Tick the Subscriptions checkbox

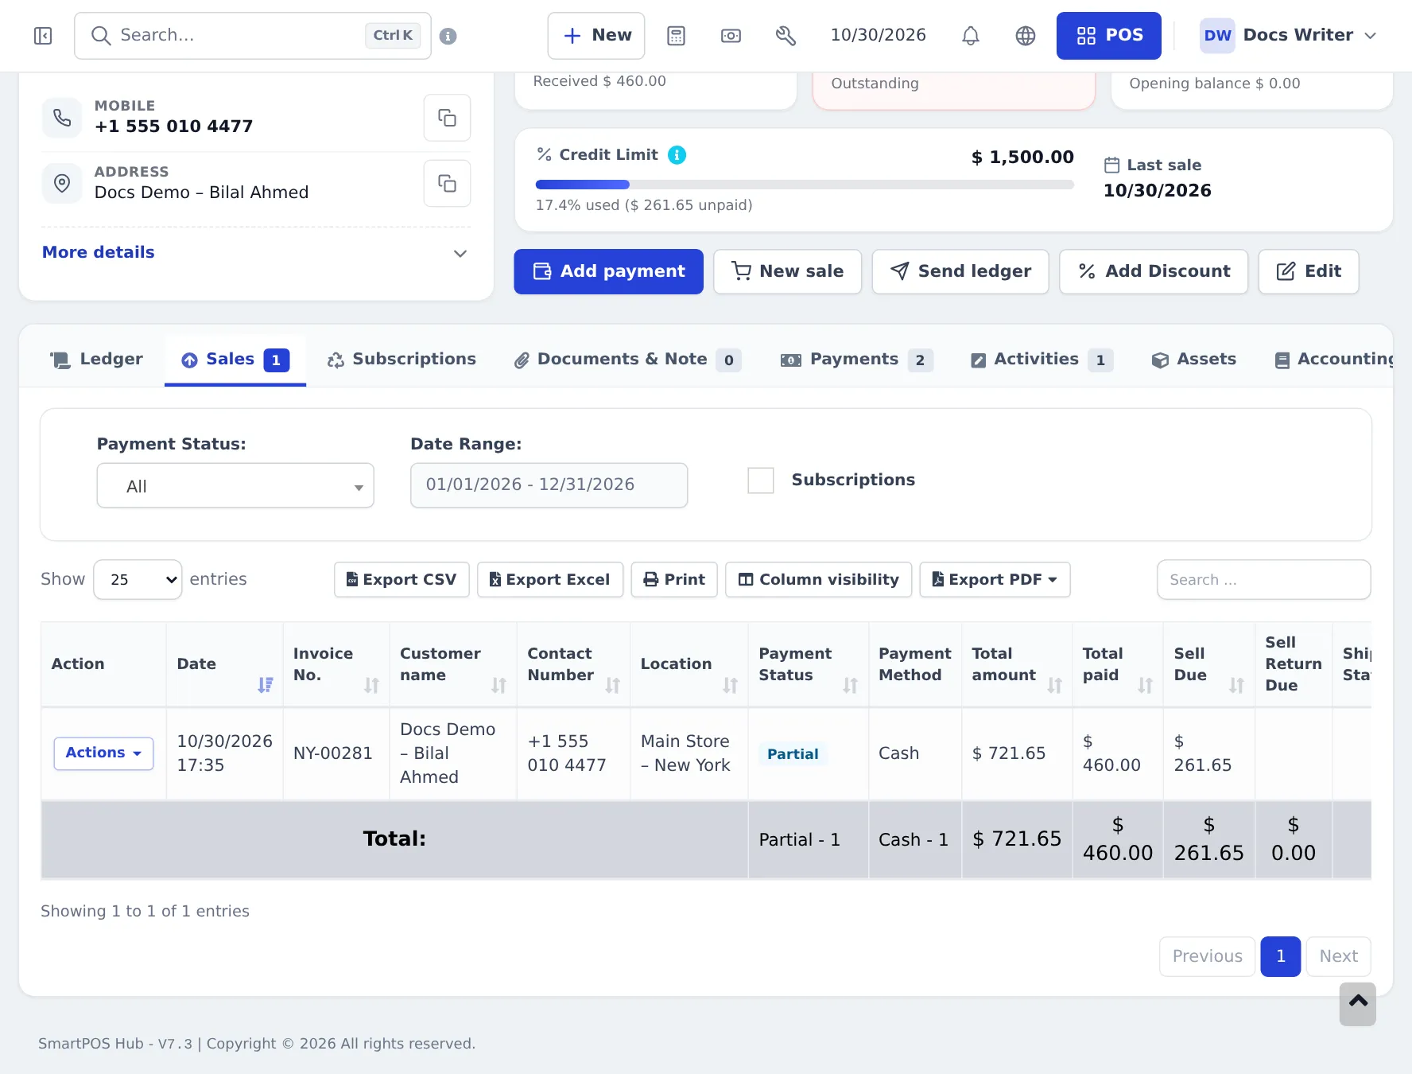(761, 481)
